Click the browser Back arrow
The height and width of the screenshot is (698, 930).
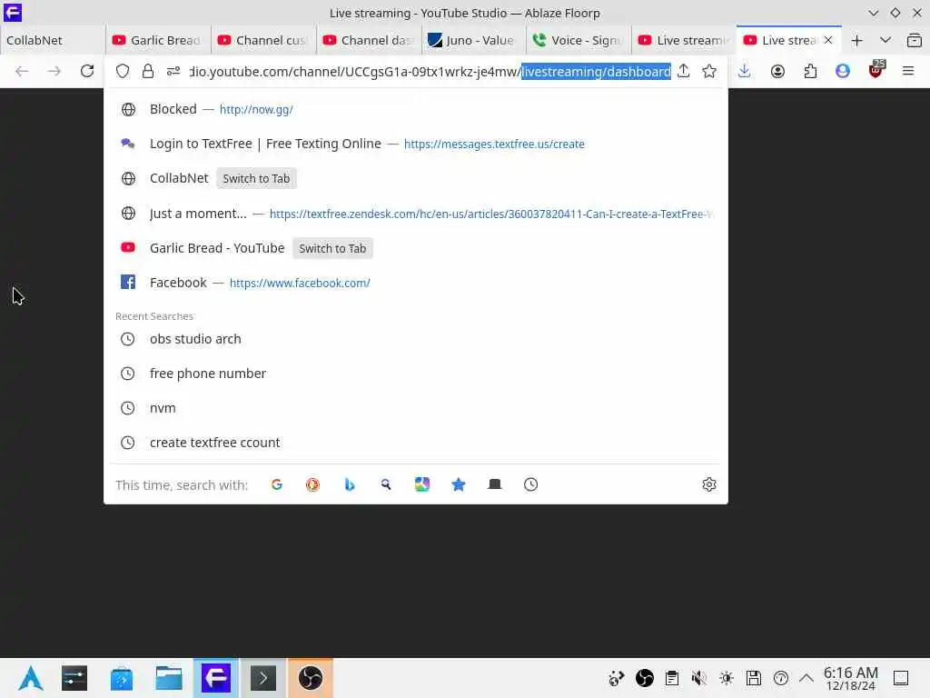click(x=22, y=71)
